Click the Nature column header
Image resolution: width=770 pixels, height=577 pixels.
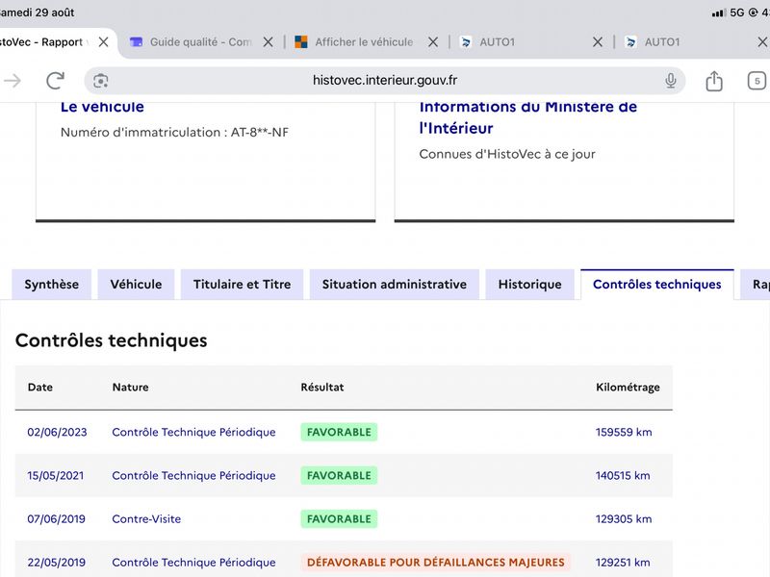(x=131, y=388)
